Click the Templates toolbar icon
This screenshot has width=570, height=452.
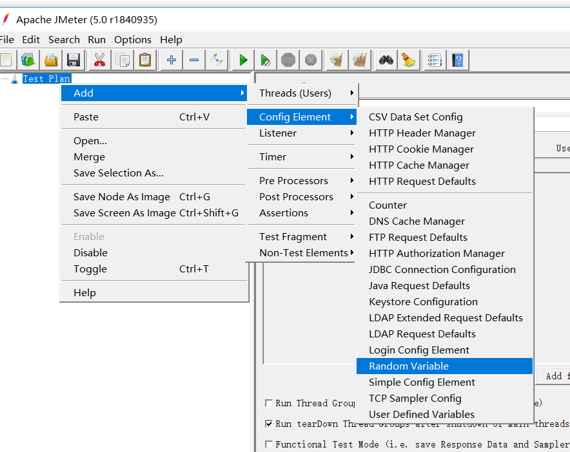(x=28, y=60)
